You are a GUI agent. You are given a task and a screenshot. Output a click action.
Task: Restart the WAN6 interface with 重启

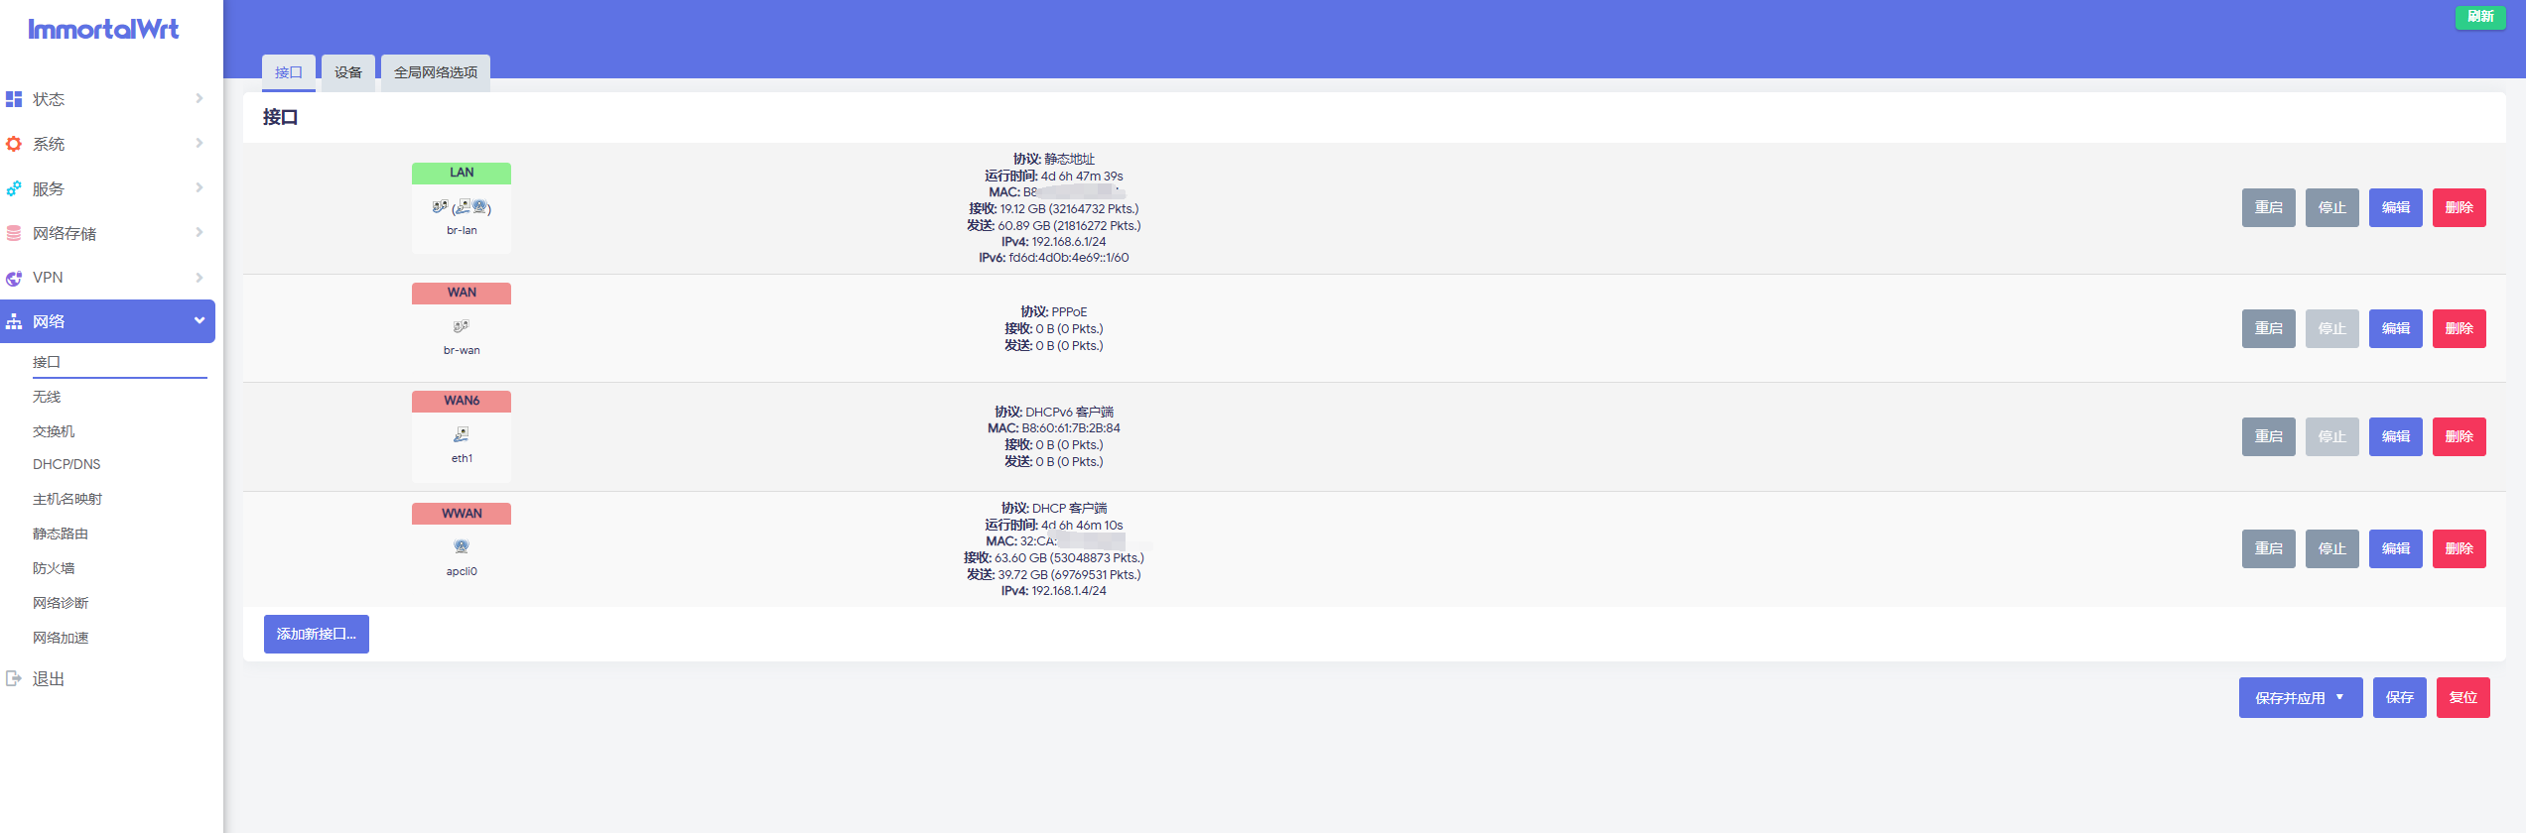pyautogui.click(x=2268, y=436)
